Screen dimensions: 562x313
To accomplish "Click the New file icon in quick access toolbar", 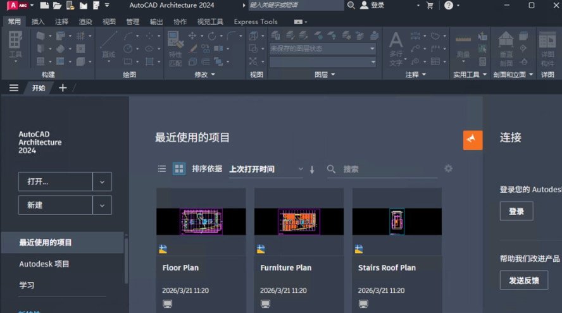I will 44,5.
